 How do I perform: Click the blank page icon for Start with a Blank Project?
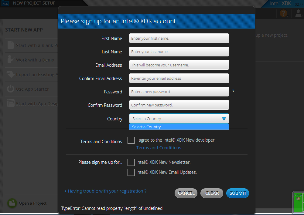click(10, 45)
